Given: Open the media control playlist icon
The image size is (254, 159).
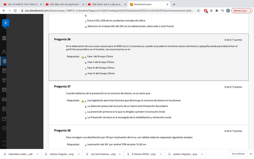Looking at the screenshot, I should point(222,11).
